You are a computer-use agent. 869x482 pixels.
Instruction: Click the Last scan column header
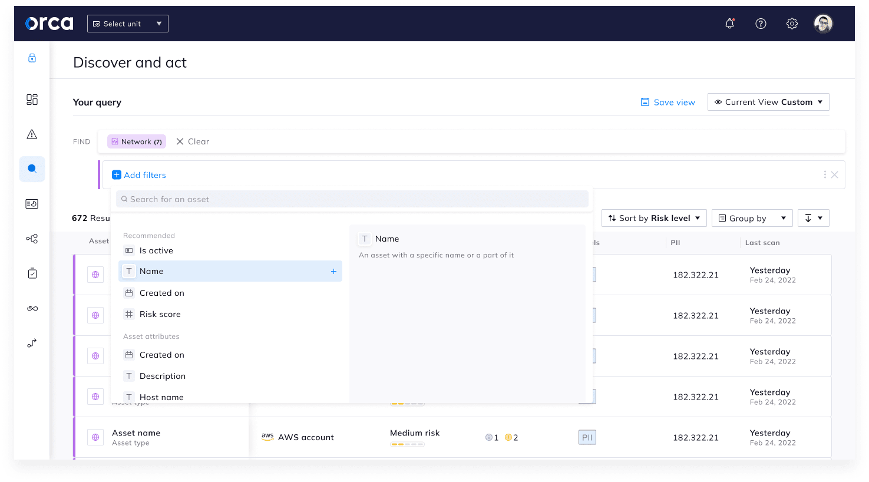(762, 242)
